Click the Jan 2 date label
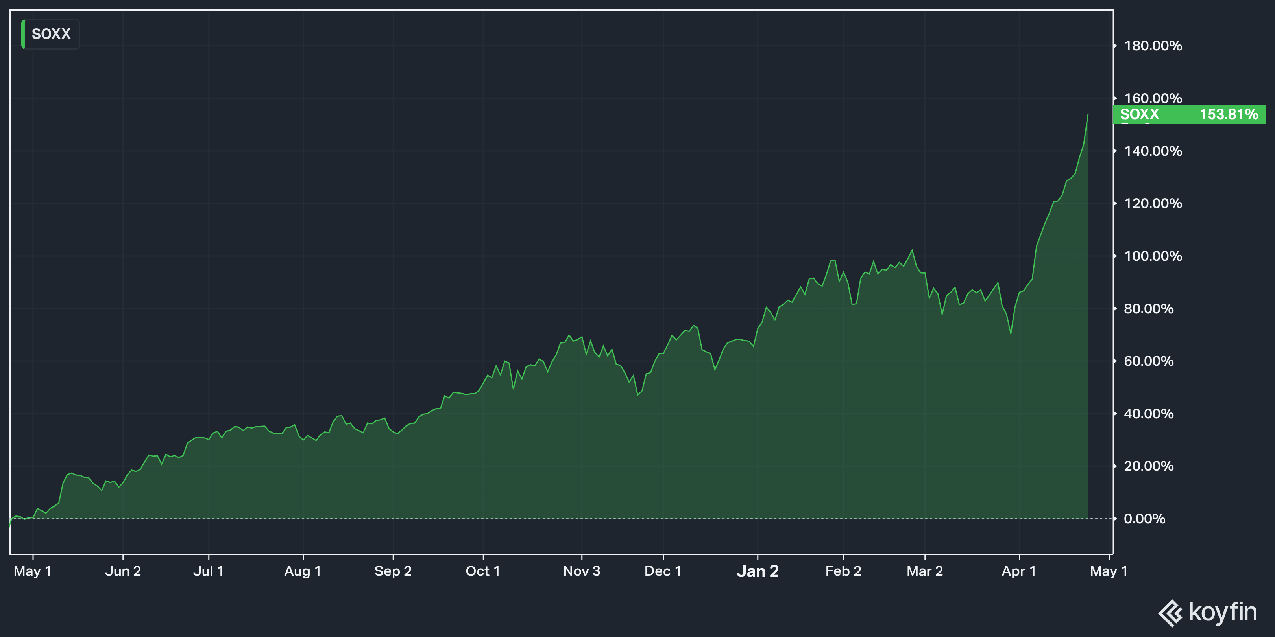This screenshot has width=1275, height=637. coord(757,571)
